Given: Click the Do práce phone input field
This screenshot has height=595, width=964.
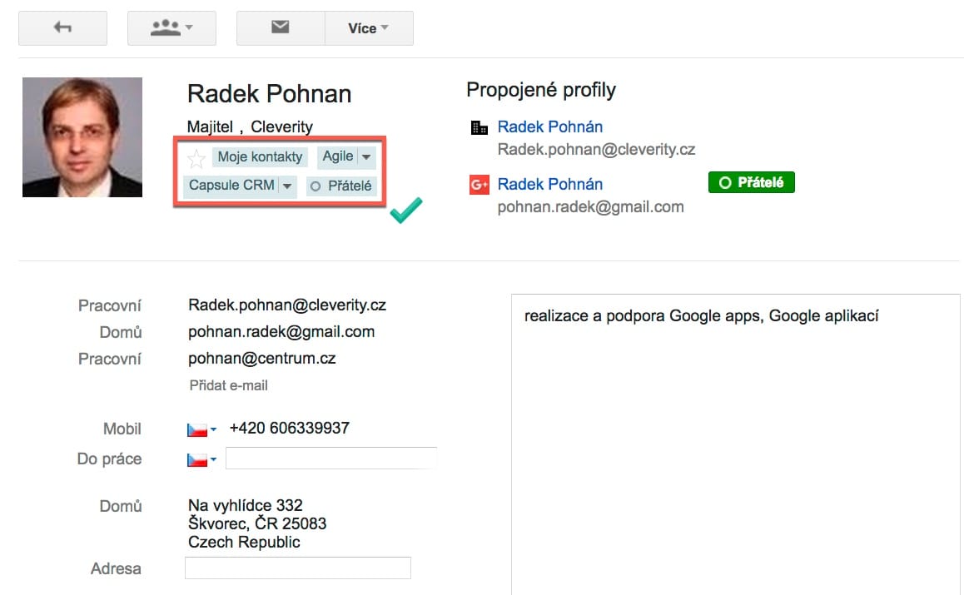Looking at the screenshot, I should [x=330, y=459].
